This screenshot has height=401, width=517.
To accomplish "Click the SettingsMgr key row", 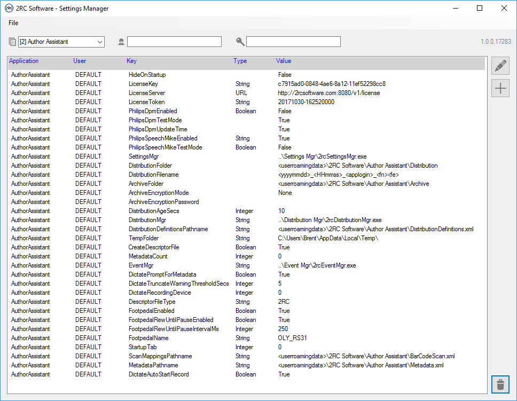I will point(144,156).
